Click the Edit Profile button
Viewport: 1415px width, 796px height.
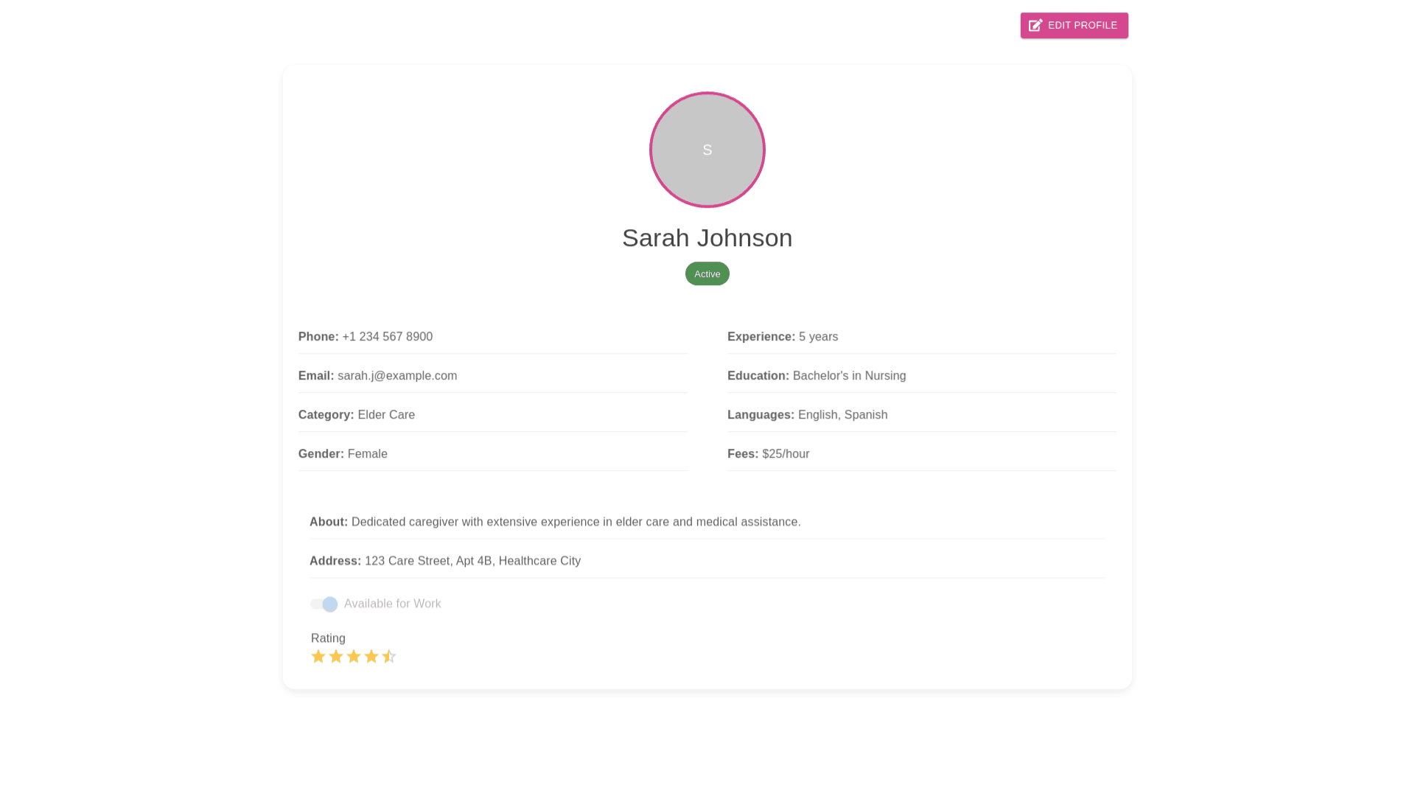click(x=1082, y=26)
